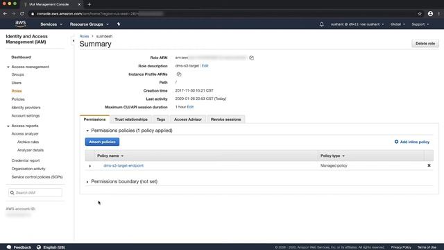Open Users in the sidebar
The image size is (444, 250).
tap(16, 83)
